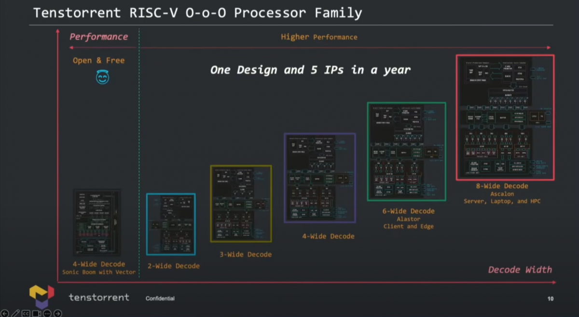Click the '6-Wide Decode' caption
Image resolution: width=579 pixels, height=317 pixels.
tap(409, 211)
